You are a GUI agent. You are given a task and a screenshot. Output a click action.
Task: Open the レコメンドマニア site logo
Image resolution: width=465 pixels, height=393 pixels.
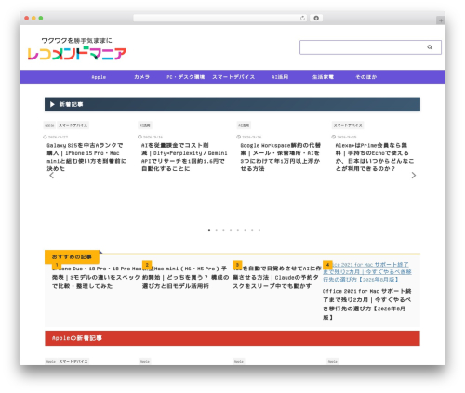[77, 53]
